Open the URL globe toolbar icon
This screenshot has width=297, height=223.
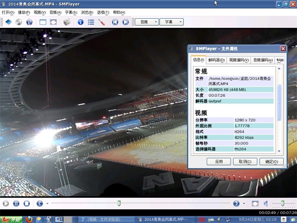pyautogui.click(x=29, y=22)
